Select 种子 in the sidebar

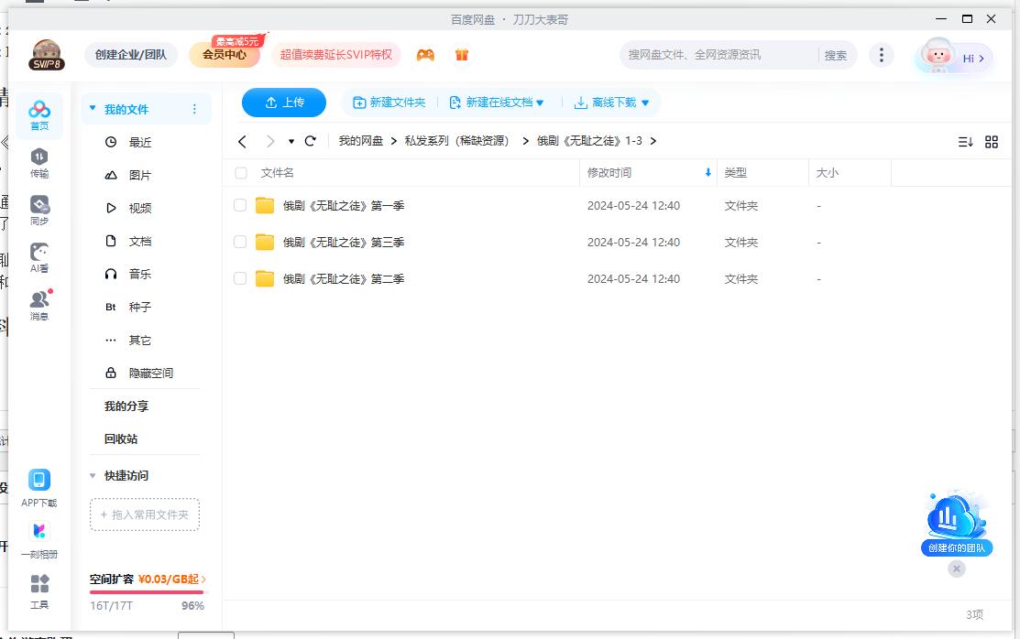pos(140,307)
